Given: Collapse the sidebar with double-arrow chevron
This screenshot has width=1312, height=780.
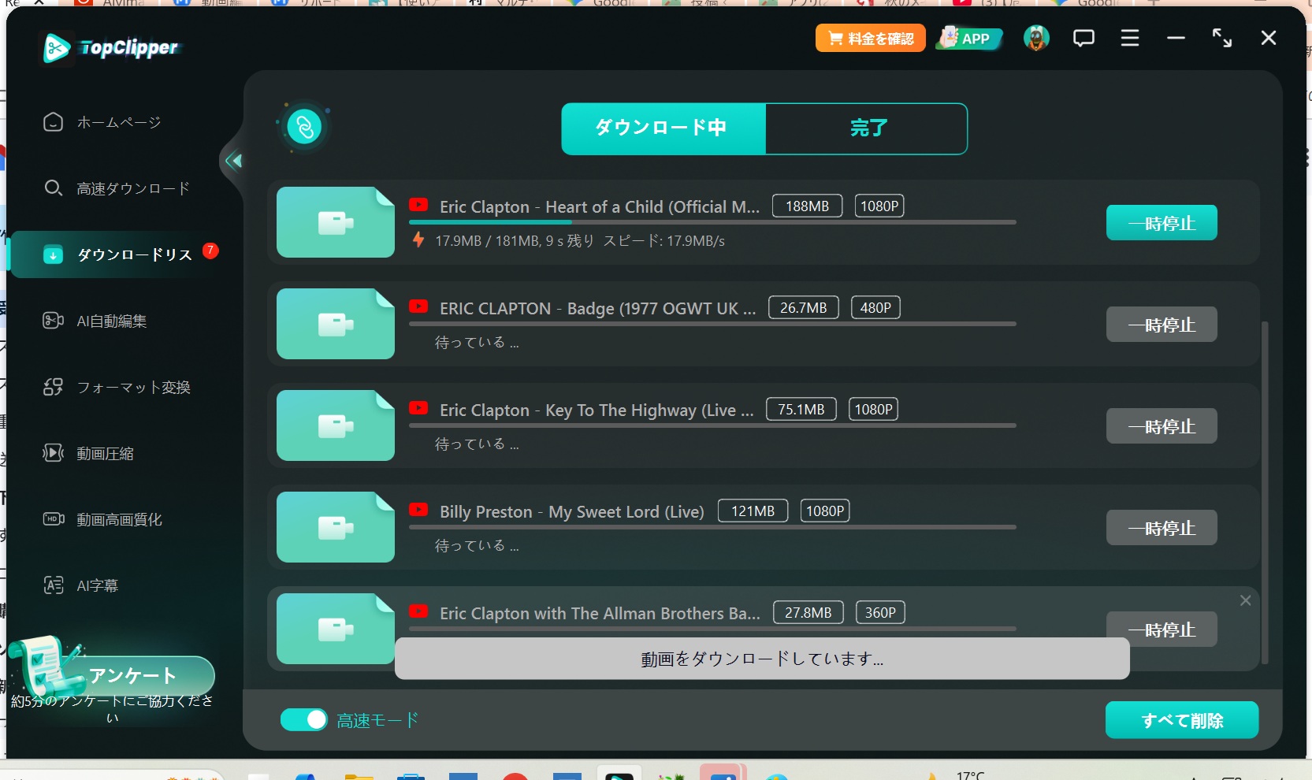Looking at the screenshot, I should [232, 162].
